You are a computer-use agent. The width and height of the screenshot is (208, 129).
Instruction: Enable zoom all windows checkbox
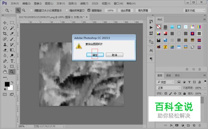(67, 10)
